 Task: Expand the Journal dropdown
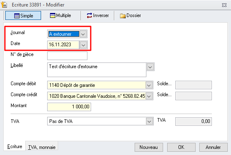point(83,34)
